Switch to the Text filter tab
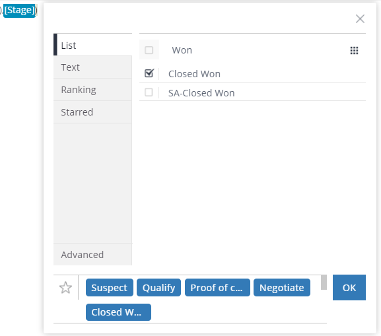The image size is (381, 336). 92,67
